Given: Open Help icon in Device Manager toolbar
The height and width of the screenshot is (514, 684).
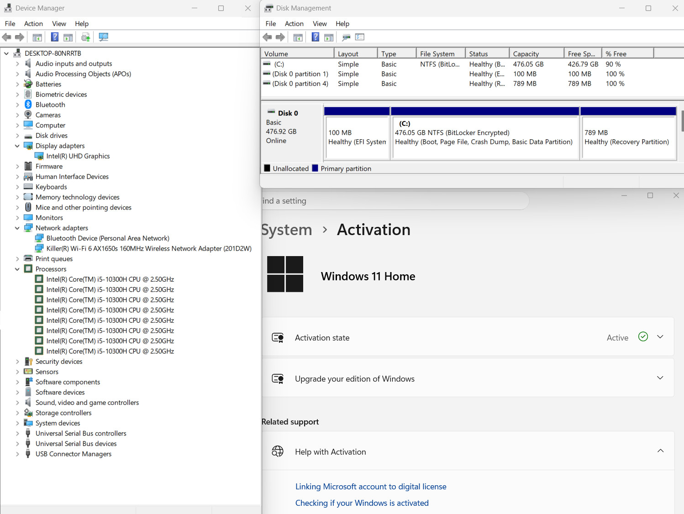Looking at the screenshot, I should (54, 37).
